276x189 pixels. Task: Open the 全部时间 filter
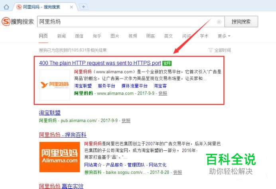pos(219,50)
